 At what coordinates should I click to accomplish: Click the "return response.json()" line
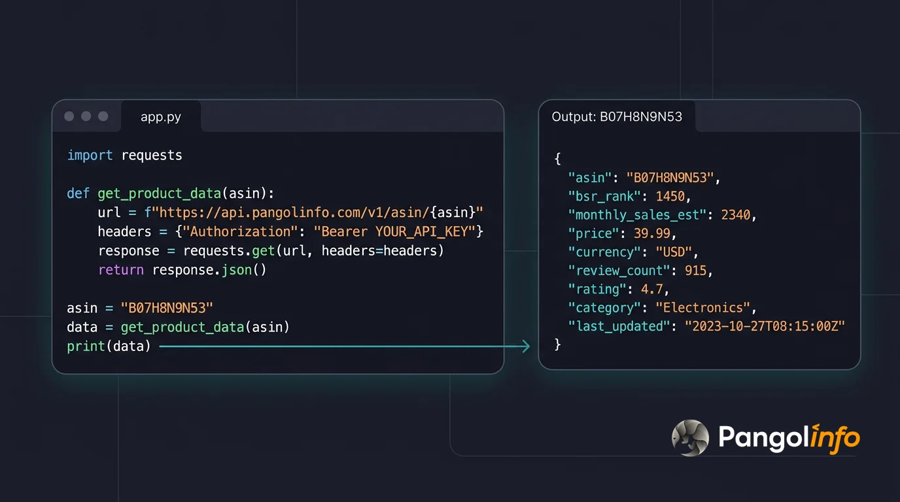tap(182, 270)
